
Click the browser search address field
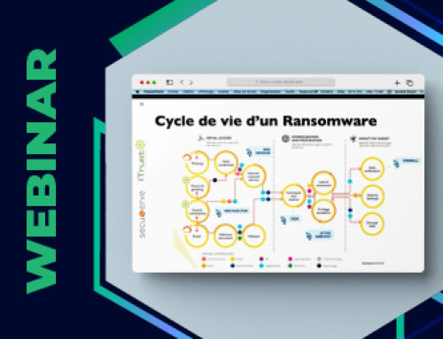tap(281, 81)
